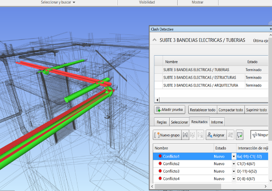Click Suprimir todo button
The width and height of the screenshot is (272, 191).
click(x=257, y=110)
